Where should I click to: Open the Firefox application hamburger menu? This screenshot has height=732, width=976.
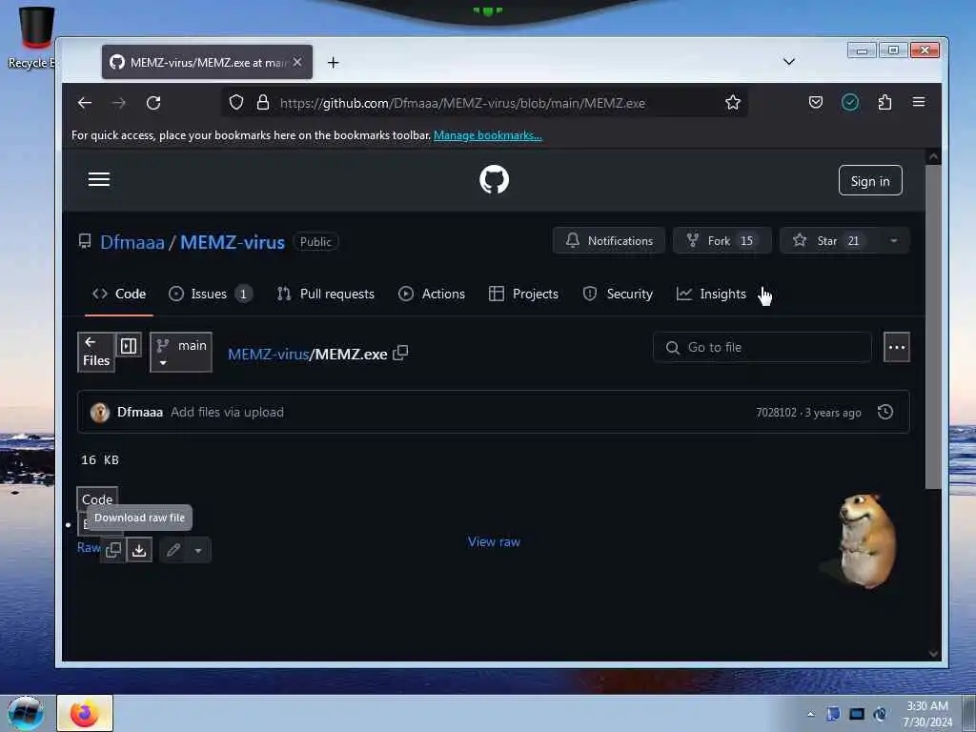coord(919,101)
